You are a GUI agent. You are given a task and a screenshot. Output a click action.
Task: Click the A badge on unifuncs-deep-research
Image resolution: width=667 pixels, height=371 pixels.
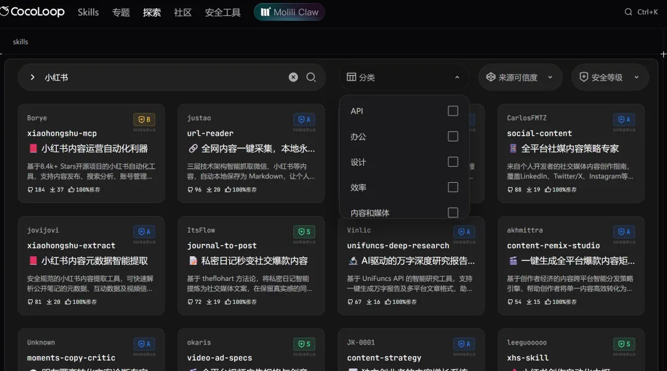[x=464, y=231]
